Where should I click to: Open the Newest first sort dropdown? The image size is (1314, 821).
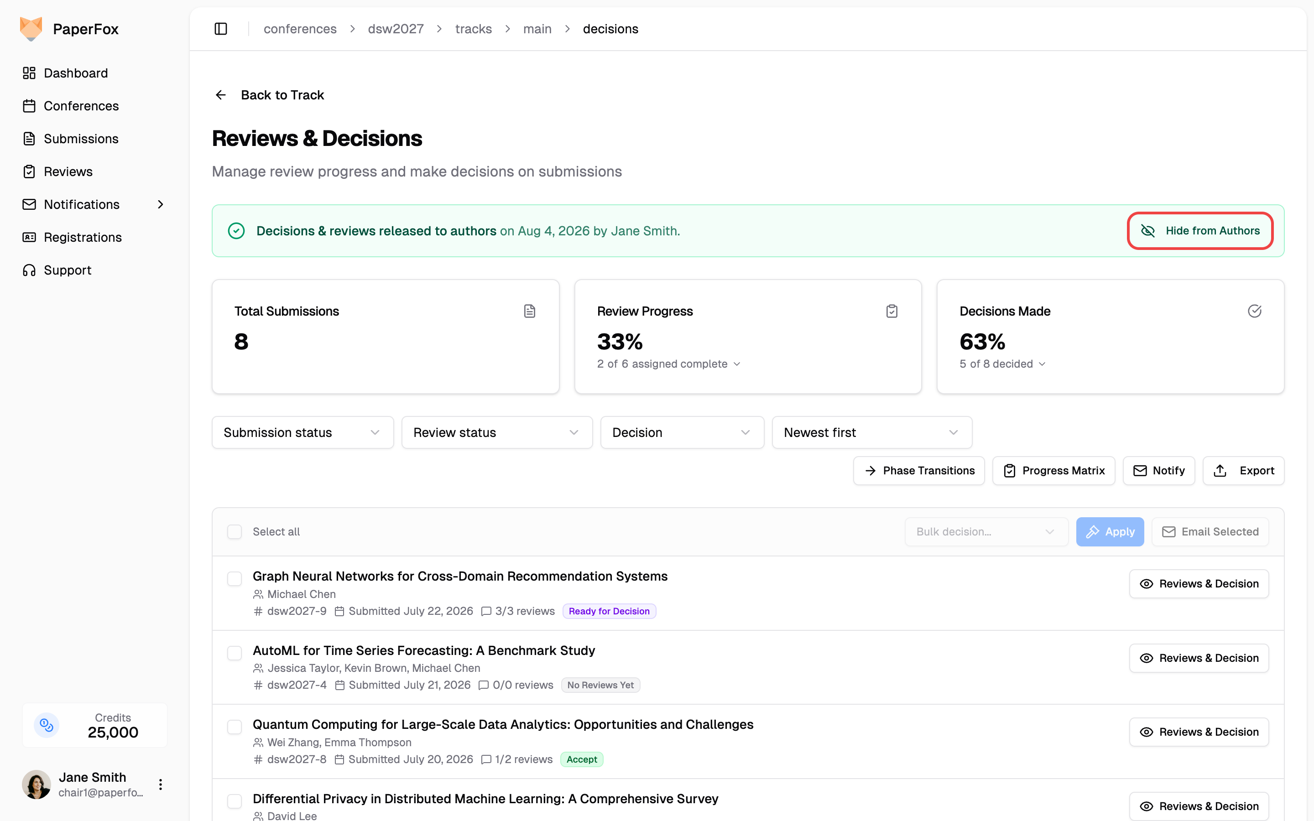click(872, 433)
